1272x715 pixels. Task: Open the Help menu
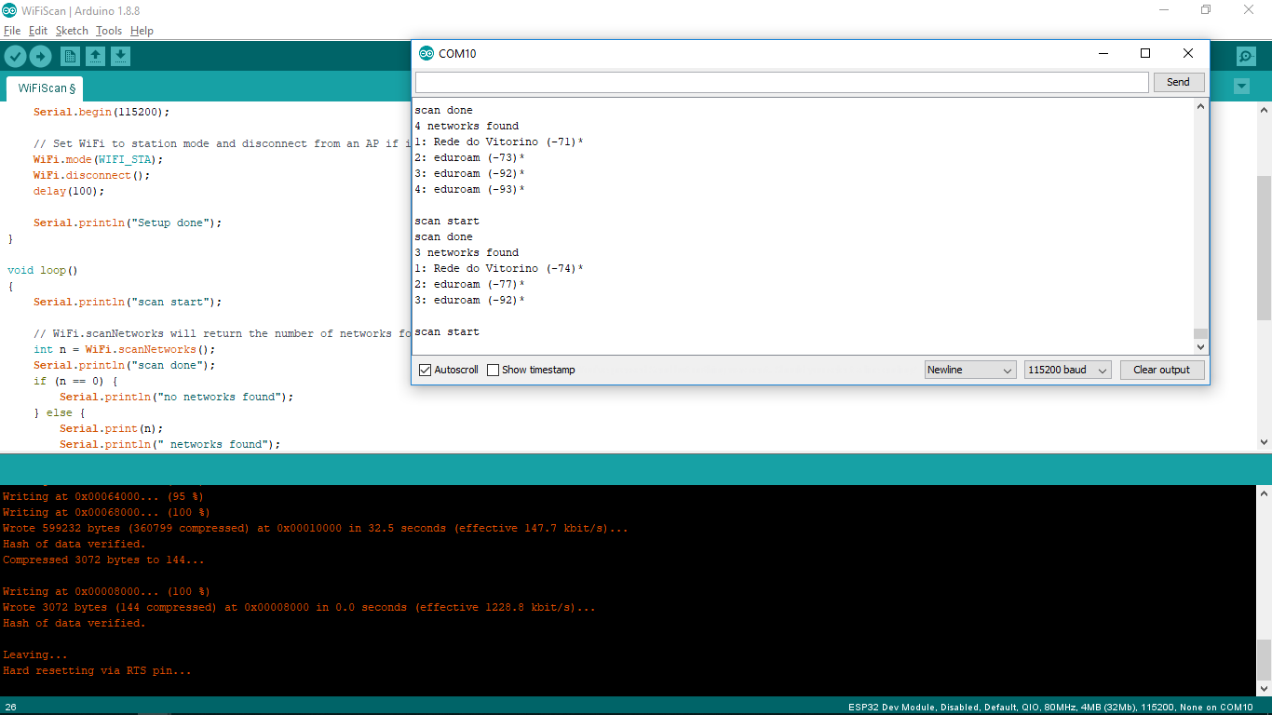(142, 31)
